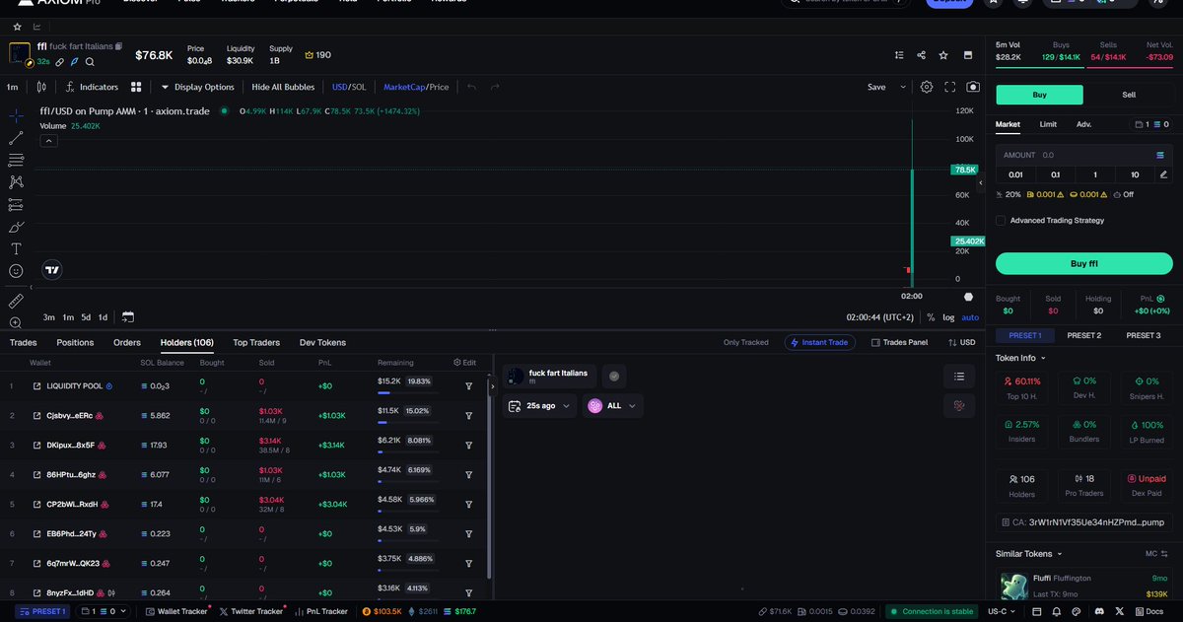Open chart settings gear
1183x622 pixels.
pyautogui.click(x=927, y=87)
